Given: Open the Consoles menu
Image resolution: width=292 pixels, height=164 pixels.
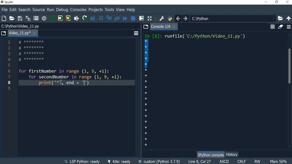Looking at the screenshot, I should [x=78, y=10].
